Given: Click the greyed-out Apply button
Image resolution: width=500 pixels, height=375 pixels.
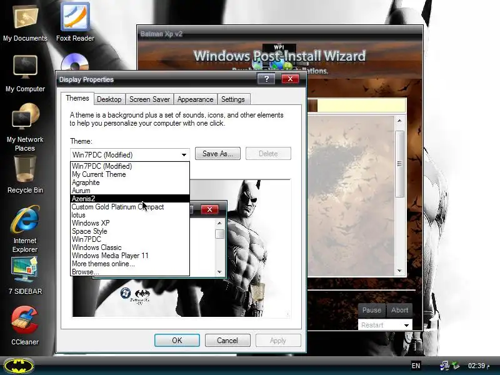Looking at the screenshot, I should (278, 340).
